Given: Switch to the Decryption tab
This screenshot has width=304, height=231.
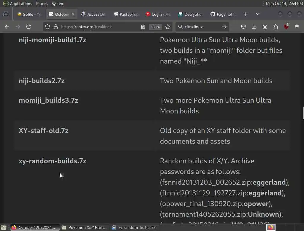Looking at the screenshot, I should [191, 14].
